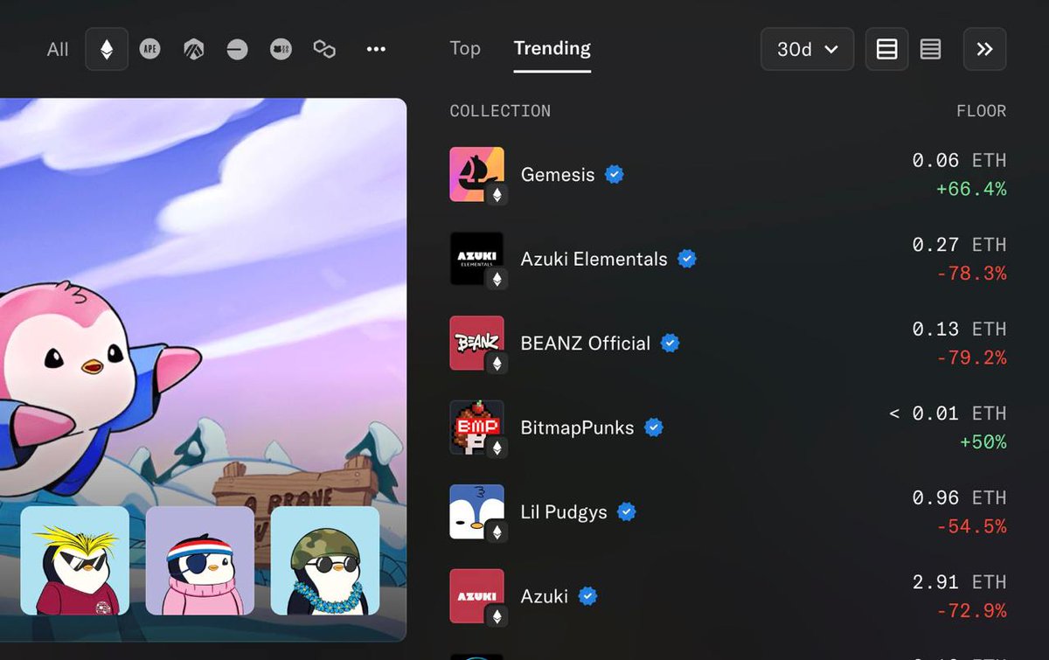Image resolution: width=1049 pixels, height=660 pixels.
Task: Filter collections by ApeChain
Action: click(x=150, y=49)
